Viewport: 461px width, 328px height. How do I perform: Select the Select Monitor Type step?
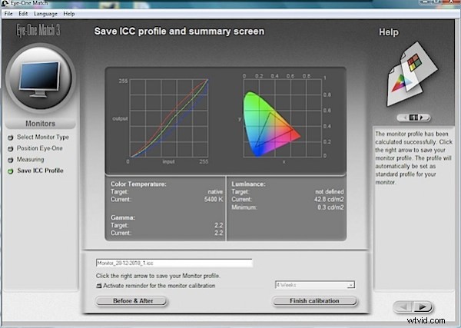click(x=42, y=137)
